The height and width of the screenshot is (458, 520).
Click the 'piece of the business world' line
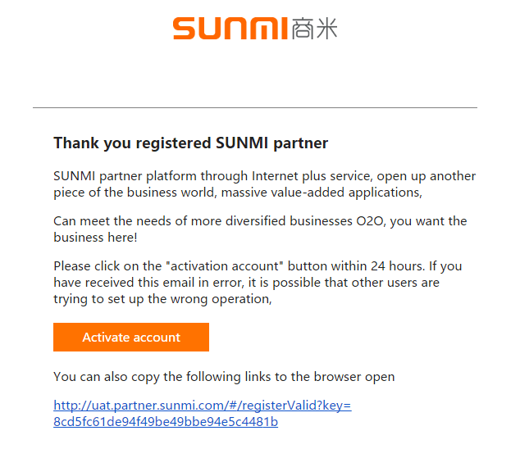(x=238, y=193)
